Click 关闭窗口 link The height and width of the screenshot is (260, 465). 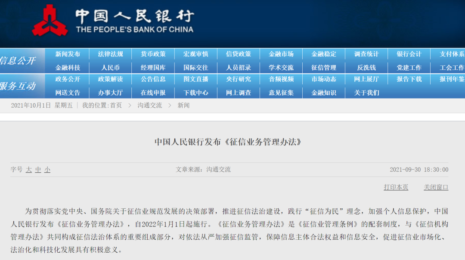[x=436, y=187]
